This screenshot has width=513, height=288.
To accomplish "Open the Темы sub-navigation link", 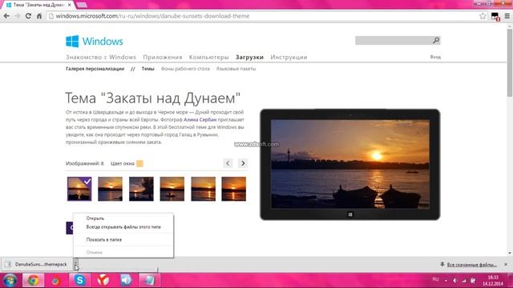I will (147, 69).
